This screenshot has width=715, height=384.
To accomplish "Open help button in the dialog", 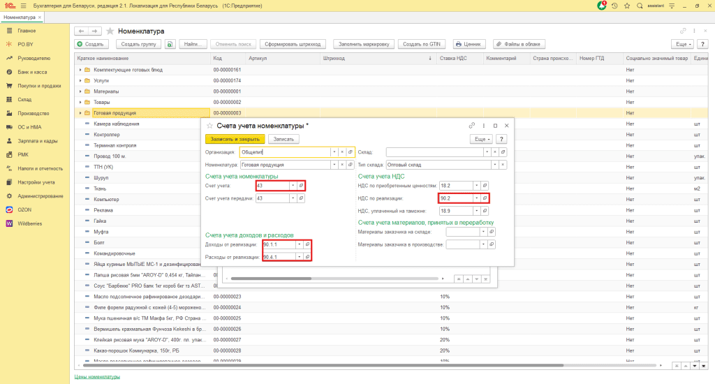I will (501, 139).
